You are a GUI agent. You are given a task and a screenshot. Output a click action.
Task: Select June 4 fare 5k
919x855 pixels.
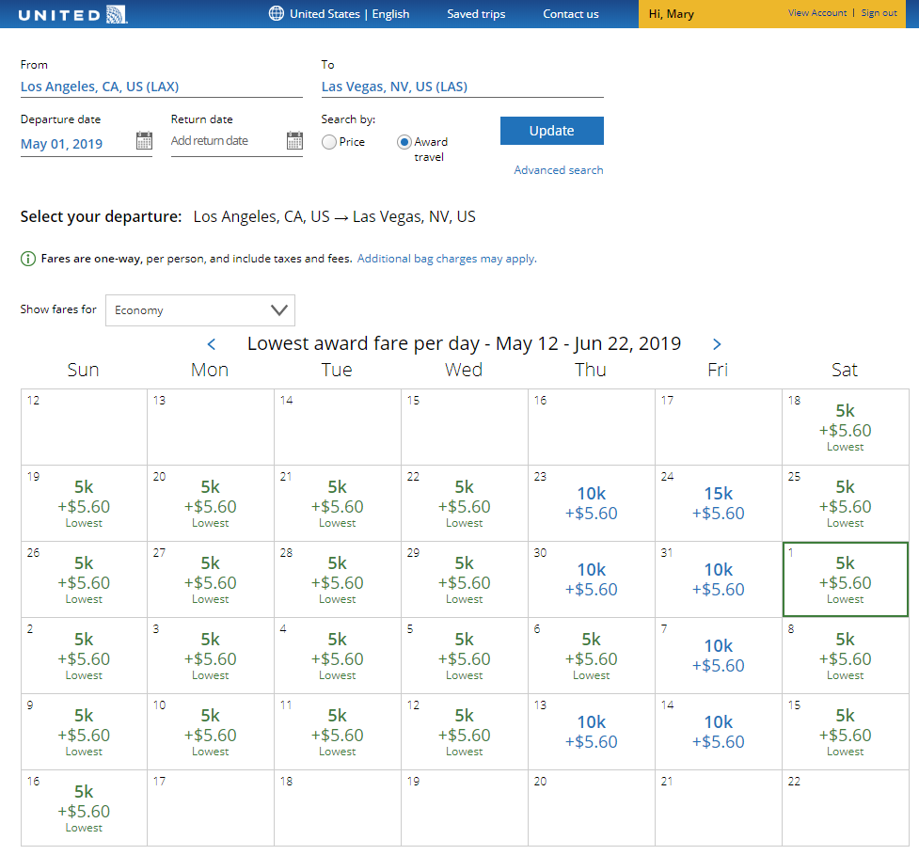338,656
